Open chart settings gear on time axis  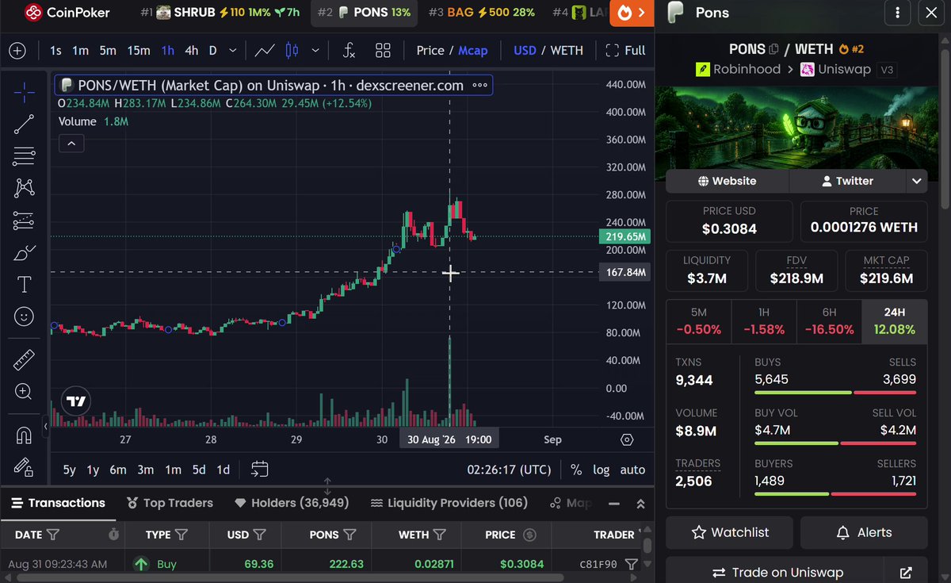tap(628, 439)
